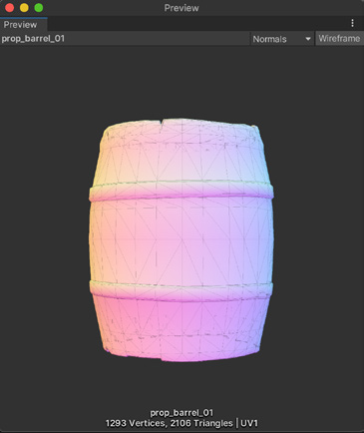
Task: Click the barrel's lower metal hoop
Action: (x=182, y=291)
